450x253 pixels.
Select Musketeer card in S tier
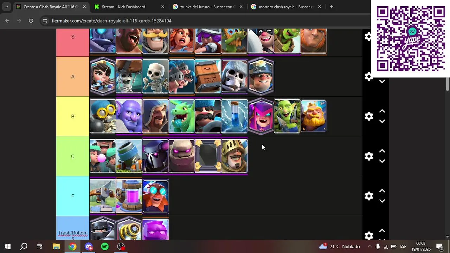coord(208,41)
